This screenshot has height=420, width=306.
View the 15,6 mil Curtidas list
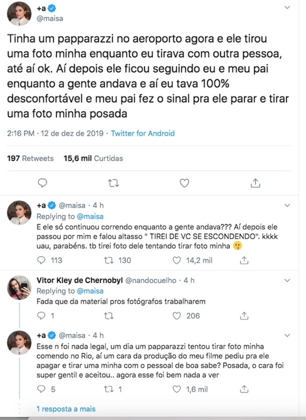pyautogui.click(x=93, y=158)
